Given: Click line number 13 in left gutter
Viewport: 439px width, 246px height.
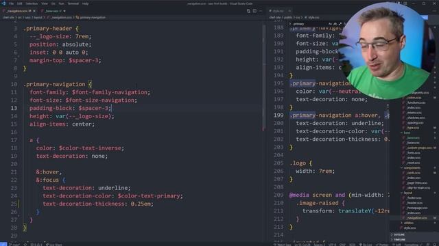Looking at the screenshot, I should 14,108.
